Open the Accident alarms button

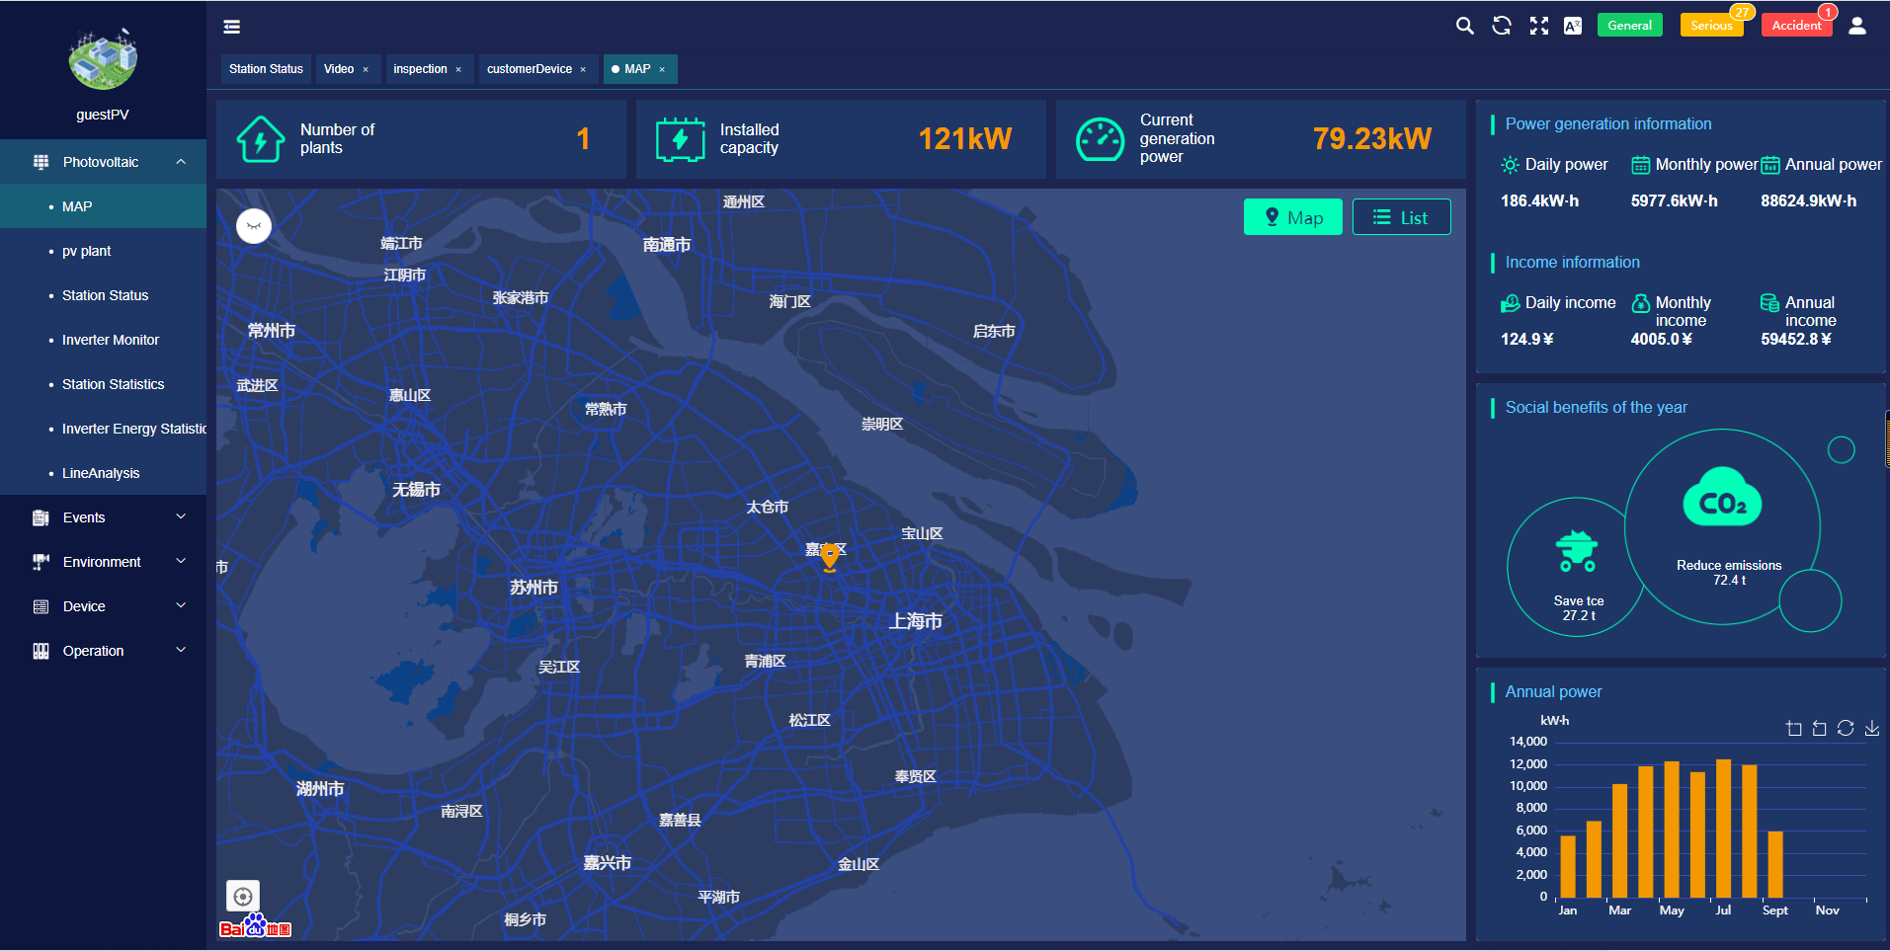pos(1796,26)
